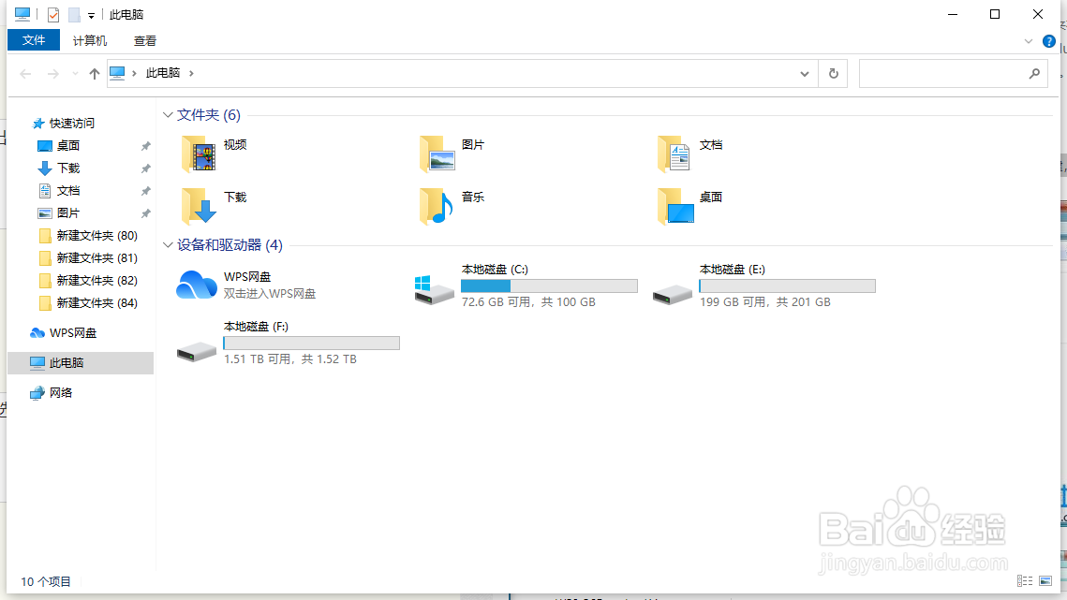Open the 下载 folder in main pane
Viewport: 1067px width, 600px height.
199,206
